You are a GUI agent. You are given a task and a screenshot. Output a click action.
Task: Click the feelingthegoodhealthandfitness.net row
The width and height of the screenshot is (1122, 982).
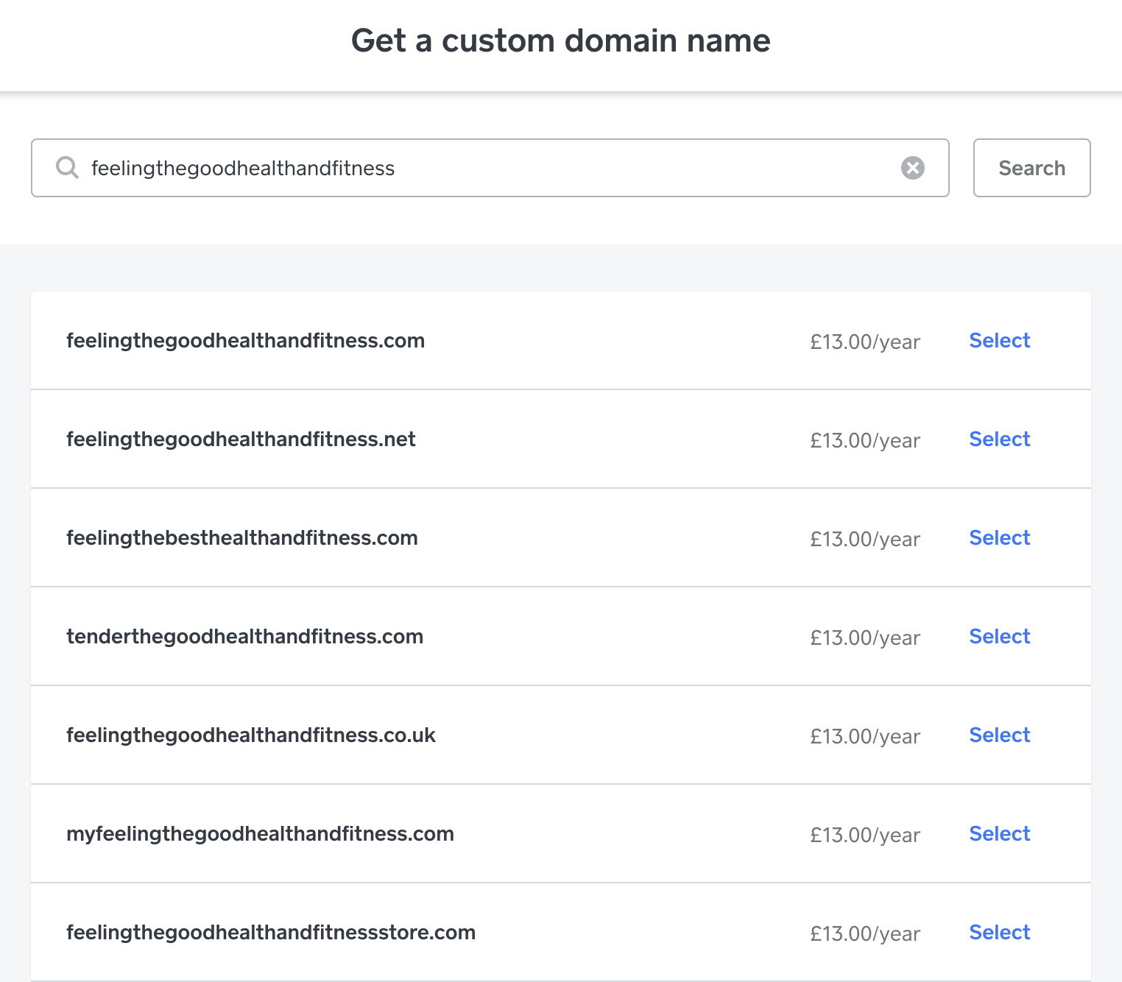click(515, 439)
